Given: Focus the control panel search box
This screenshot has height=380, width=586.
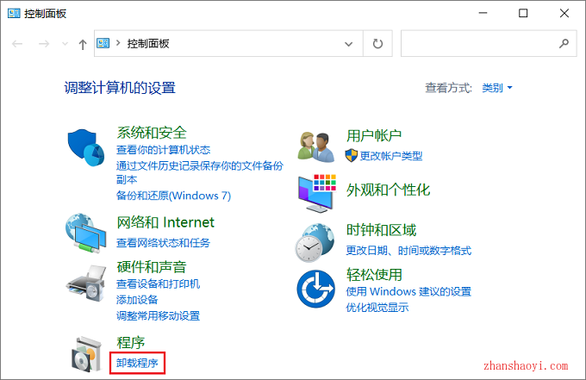Looking at the screenshot, I should pyautogui.click(x=489, y=44).
